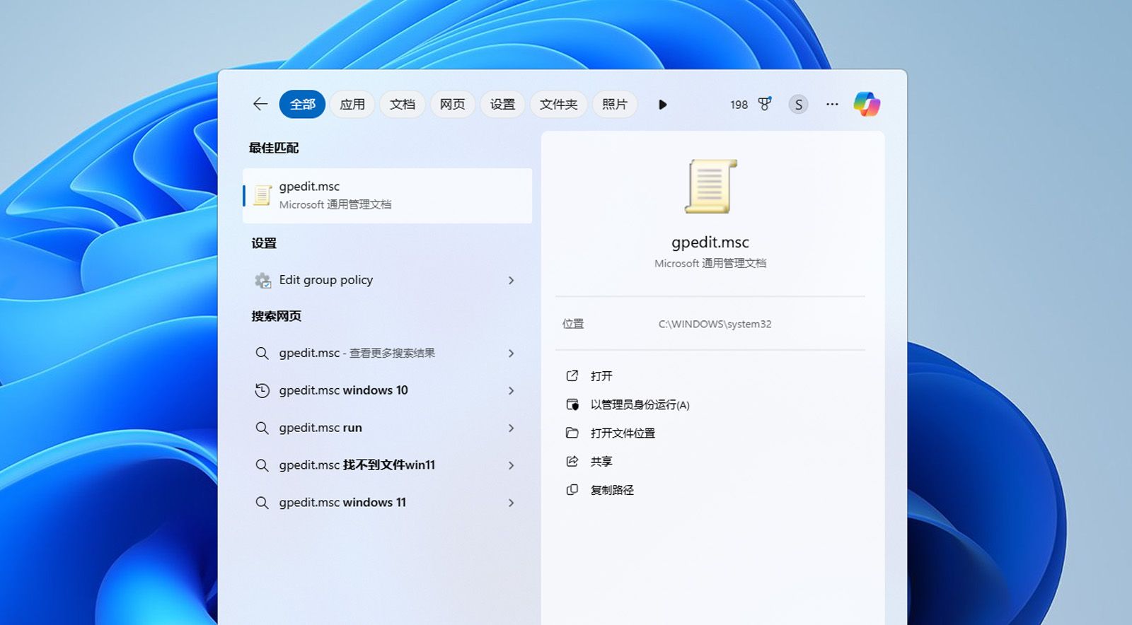Choose 共享 action
This screenshot has width=1132, height=625.
(601, 461)
